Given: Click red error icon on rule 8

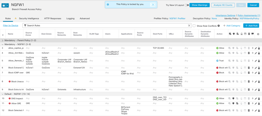Looking at the screenshot, I should 10,81.
